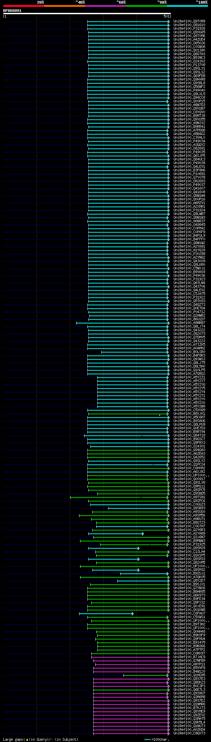Select hit label UniRef100_Q1PCS4

point(189,464)
